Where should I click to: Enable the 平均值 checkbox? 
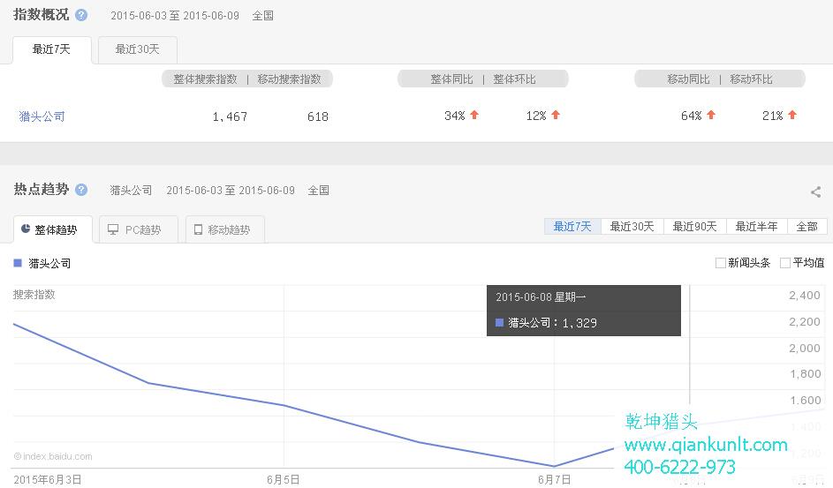pos(785,263)
